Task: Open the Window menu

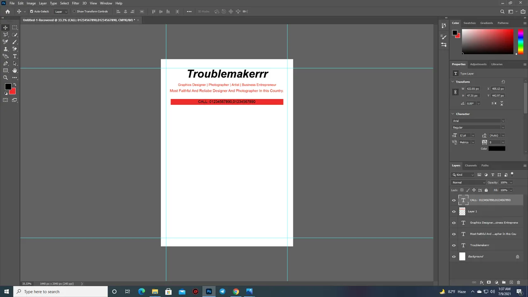Action: (106, 3)
